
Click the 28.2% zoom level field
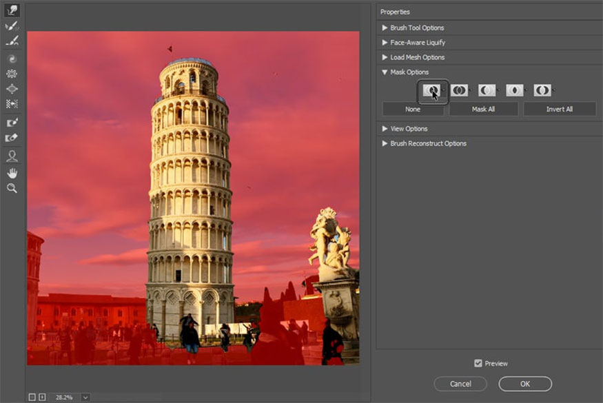(x=64, y=397)
